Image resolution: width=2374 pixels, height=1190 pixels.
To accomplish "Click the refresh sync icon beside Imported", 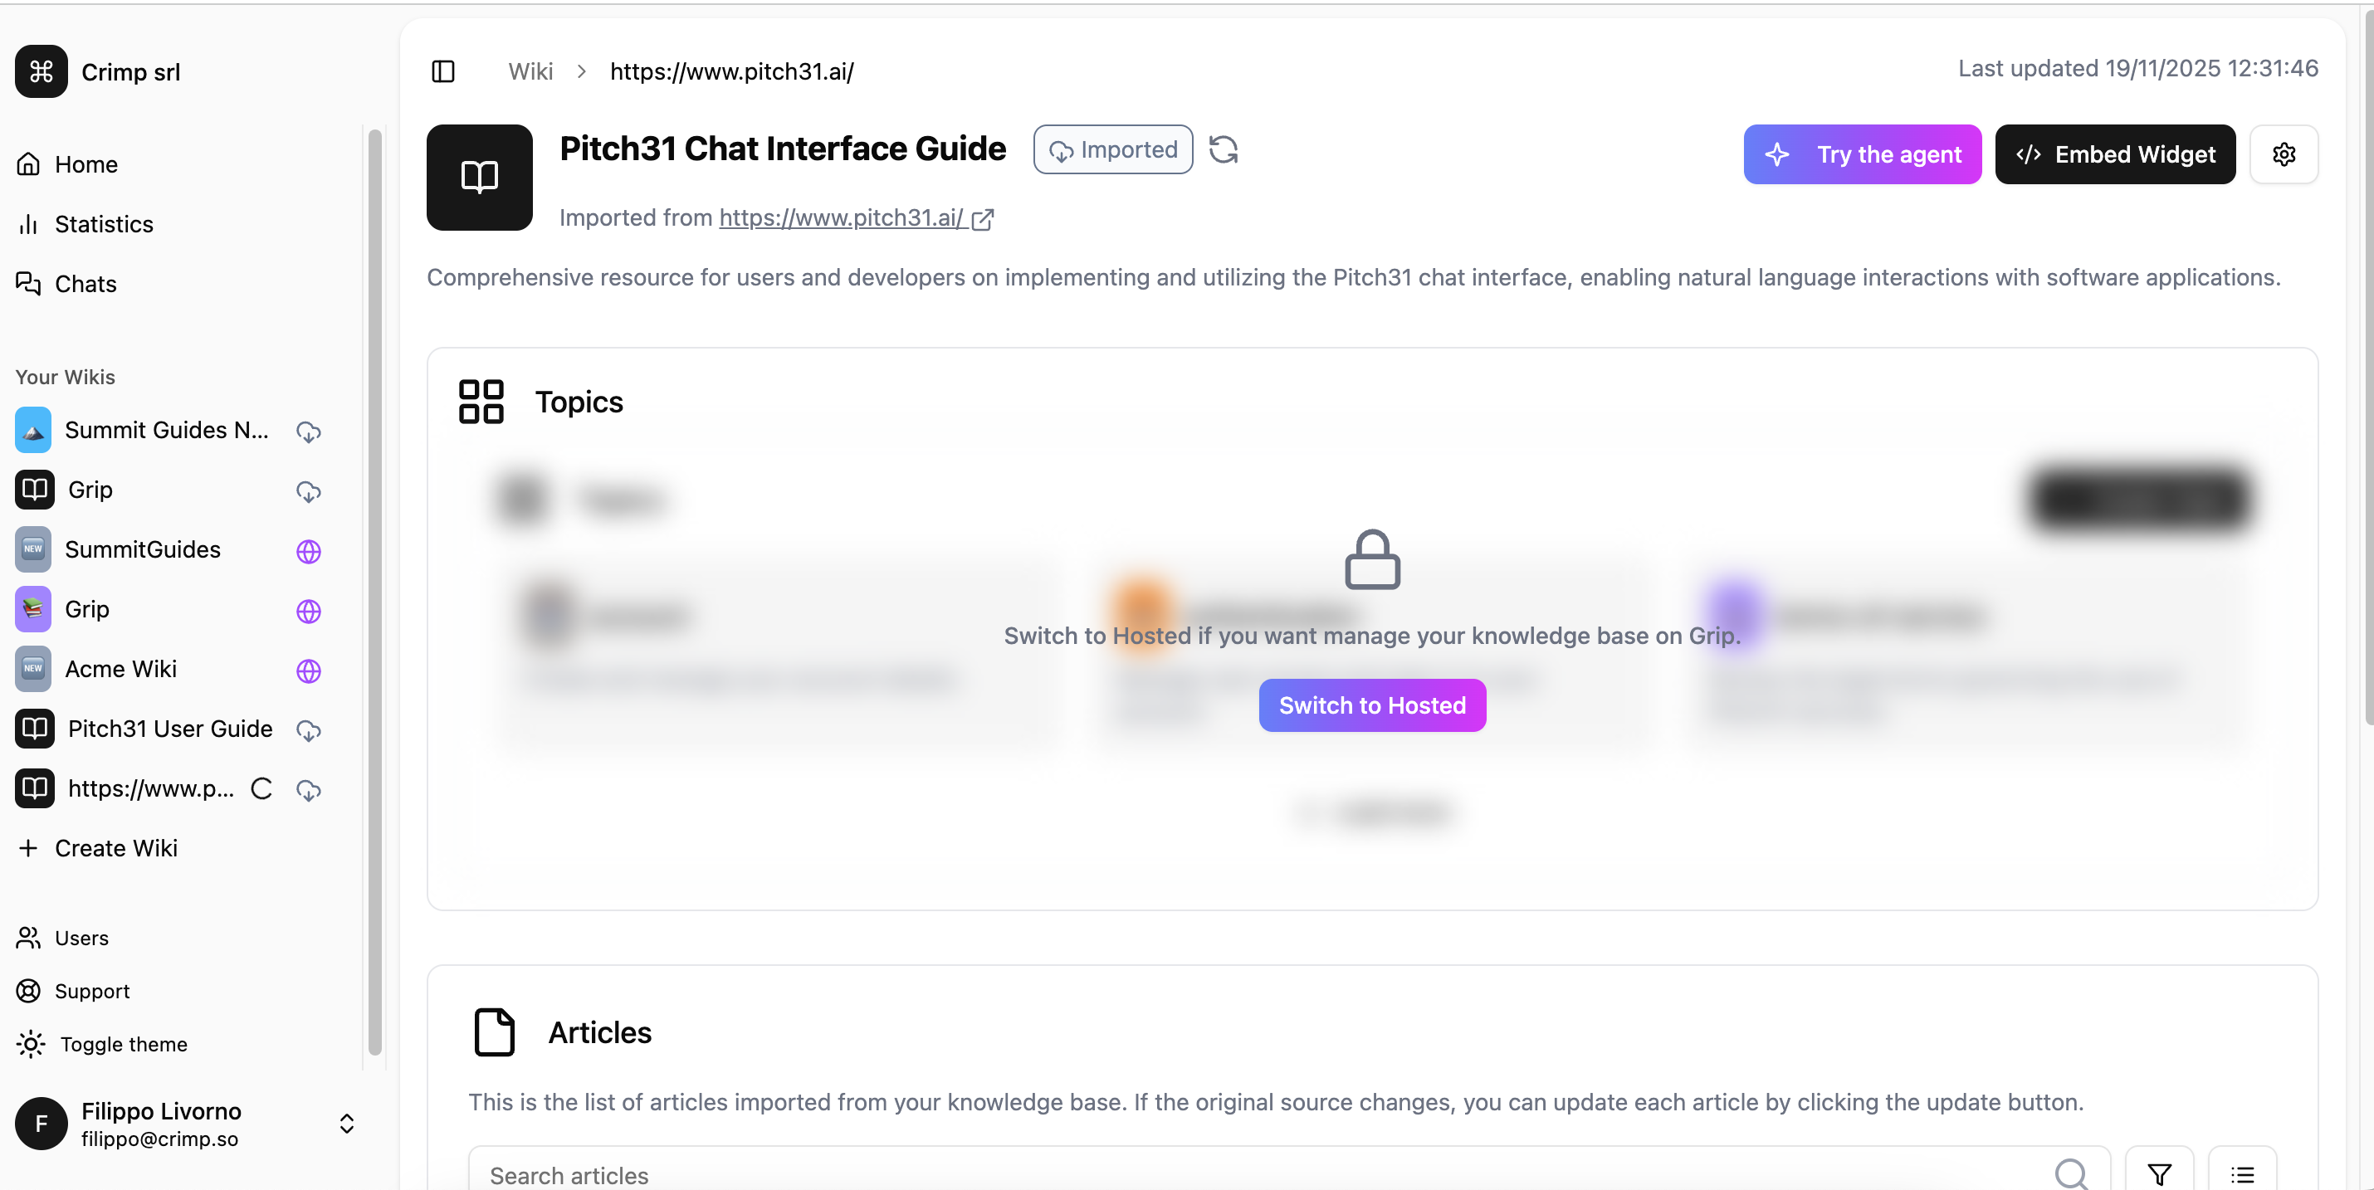I will pyautogui.click(x=1223, y=149).
